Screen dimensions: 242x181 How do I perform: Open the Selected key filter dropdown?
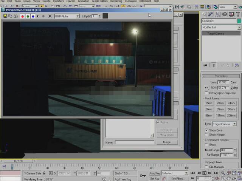[175, 173]
